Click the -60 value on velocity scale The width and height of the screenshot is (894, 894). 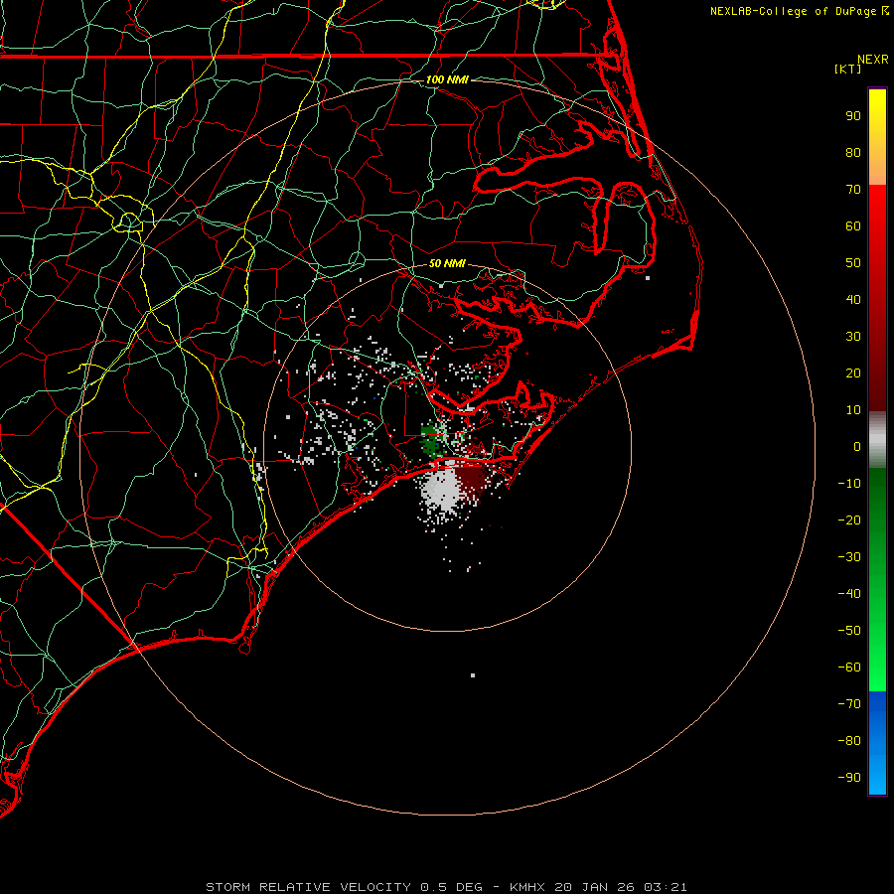tap(849, 668)
